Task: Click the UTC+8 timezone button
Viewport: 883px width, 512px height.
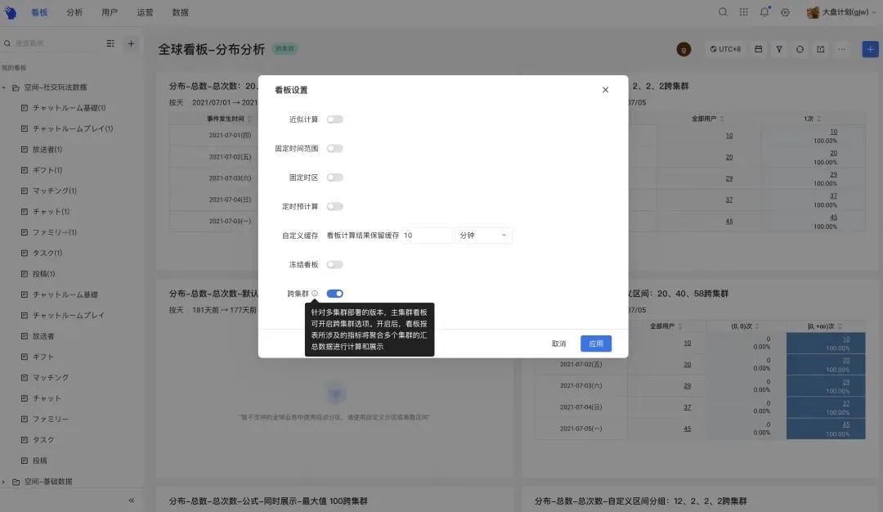Action: (725, 50)
